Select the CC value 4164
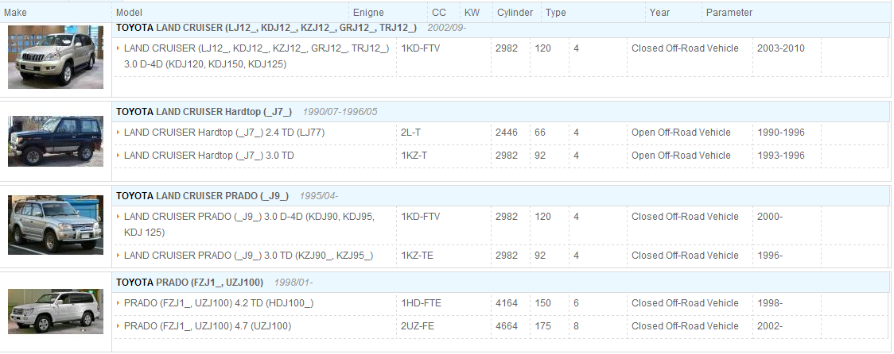This screenshot has width=894, height=354. [507, 303]
